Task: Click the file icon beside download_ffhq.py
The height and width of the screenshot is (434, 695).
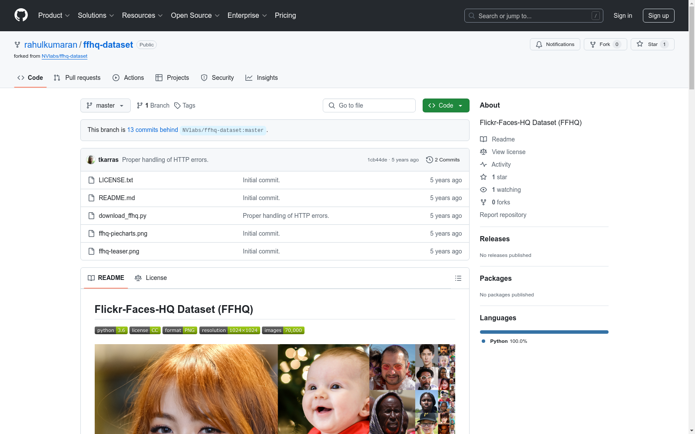Action: 91,216
